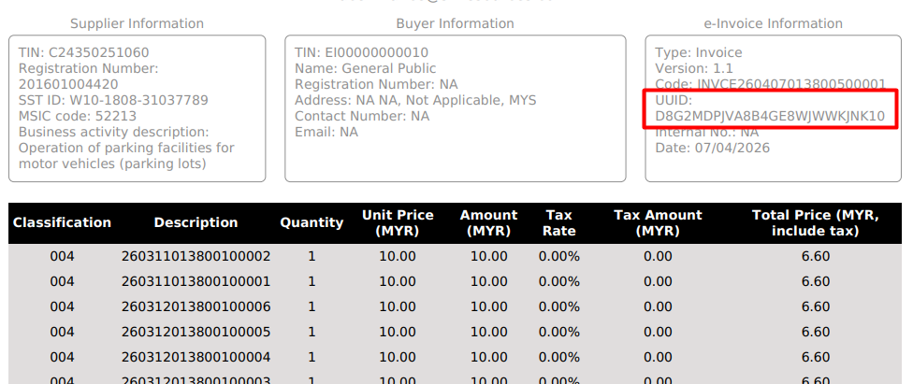The height and width of the screenshot is (384, 913).
Task: Select the buyer TIN EI00000000010
Action: tap(361, 52)
